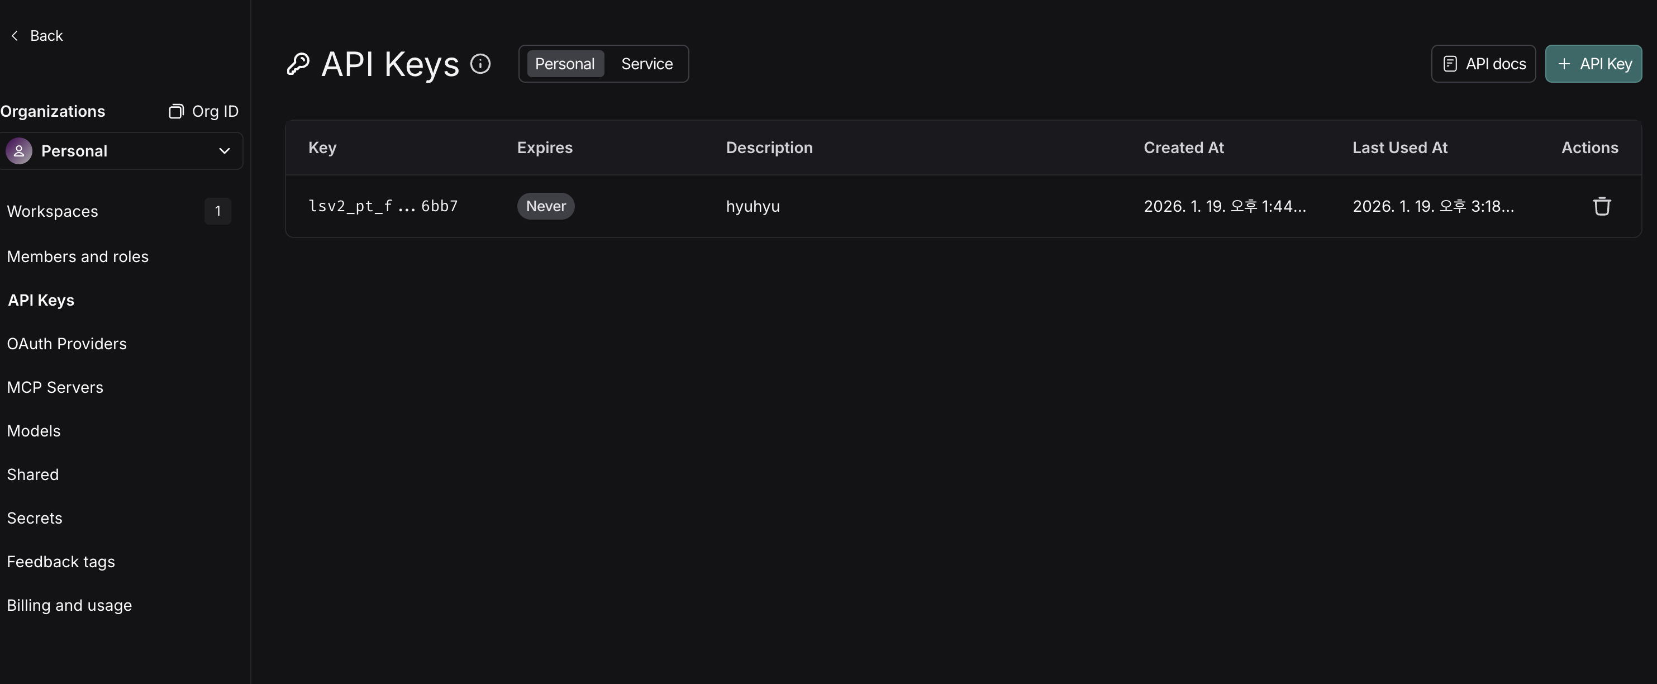Click the info icon beside API Keys title
Viewport: 1657px width, 684px height.
[x=480, y=64]
